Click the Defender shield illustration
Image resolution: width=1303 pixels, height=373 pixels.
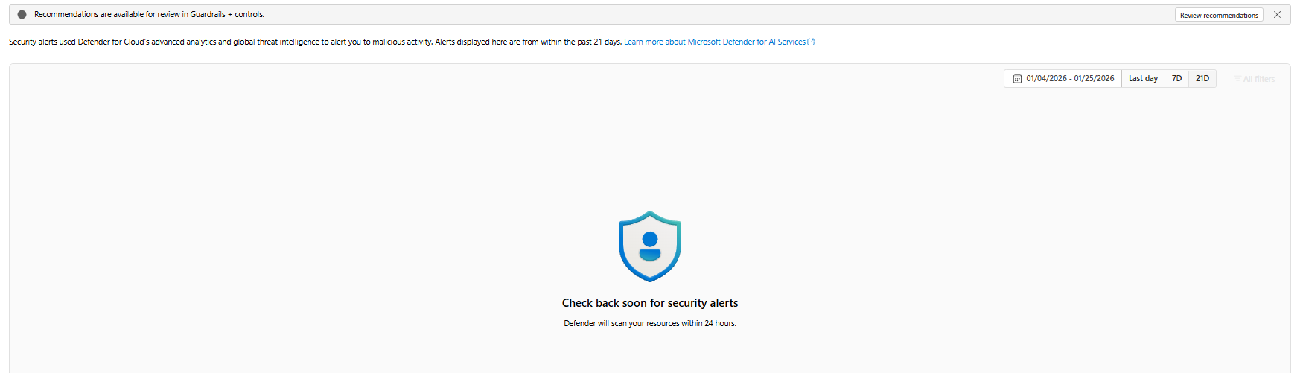650,246
